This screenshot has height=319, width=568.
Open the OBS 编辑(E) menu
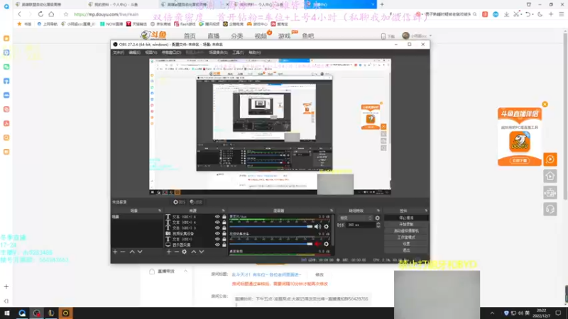[134, 52]
